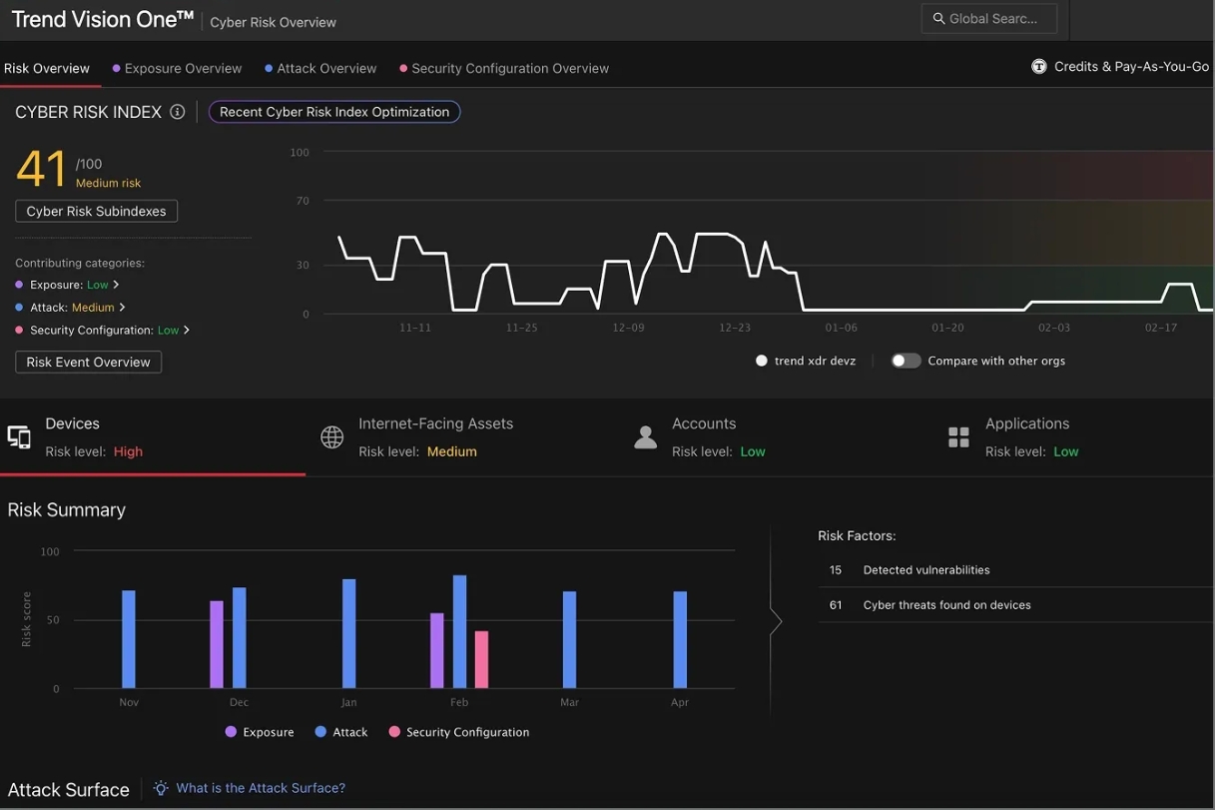Open Risk Event Overview
Screen dimensions: 1215x810
89,362
